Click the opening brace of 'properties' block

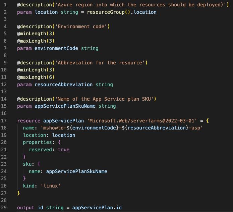tap(59, 142)
